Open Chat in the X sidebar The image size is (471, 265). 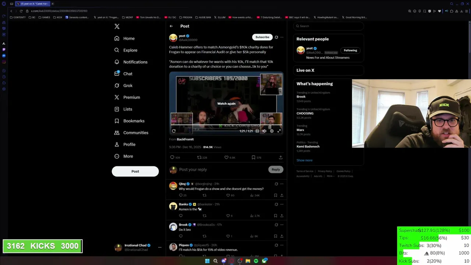(x=123, y=74)
